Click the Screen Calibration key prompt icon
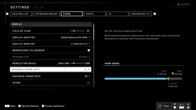This screenshot has height=110, width=196. [x=43, y=106]
